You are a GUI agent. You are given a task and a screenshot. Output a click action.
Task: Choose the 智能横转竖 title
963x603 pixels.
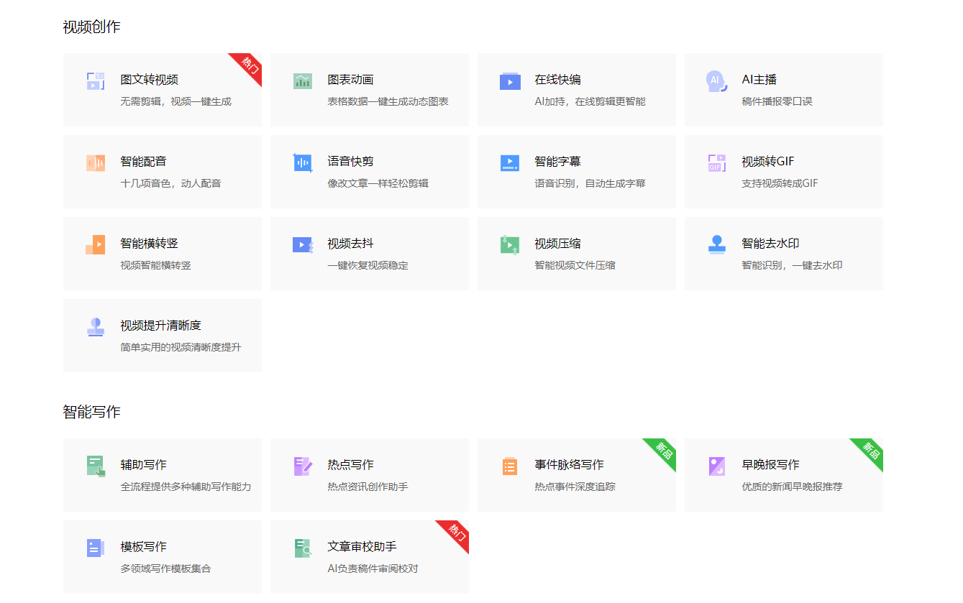coord(150,244)
